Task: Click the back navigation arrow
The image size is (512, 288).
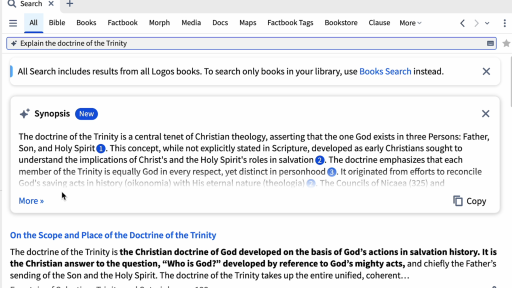Action: pyautogui.click(x=462, y=23)
